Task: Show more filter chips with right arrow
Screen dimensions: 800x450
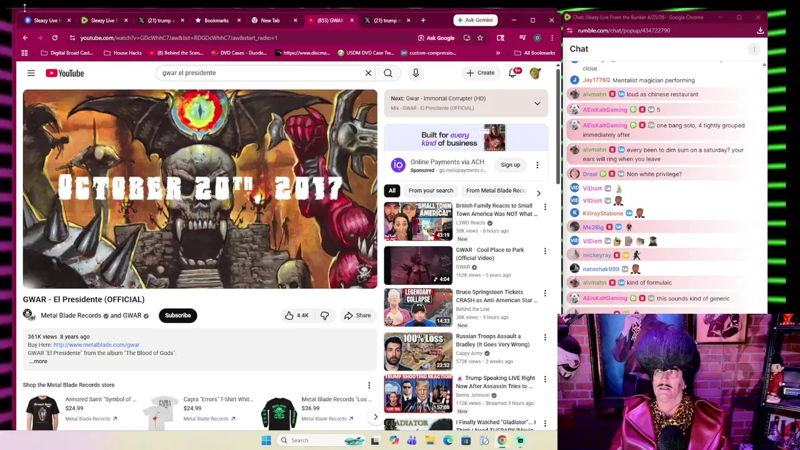Action: point(539,193)
